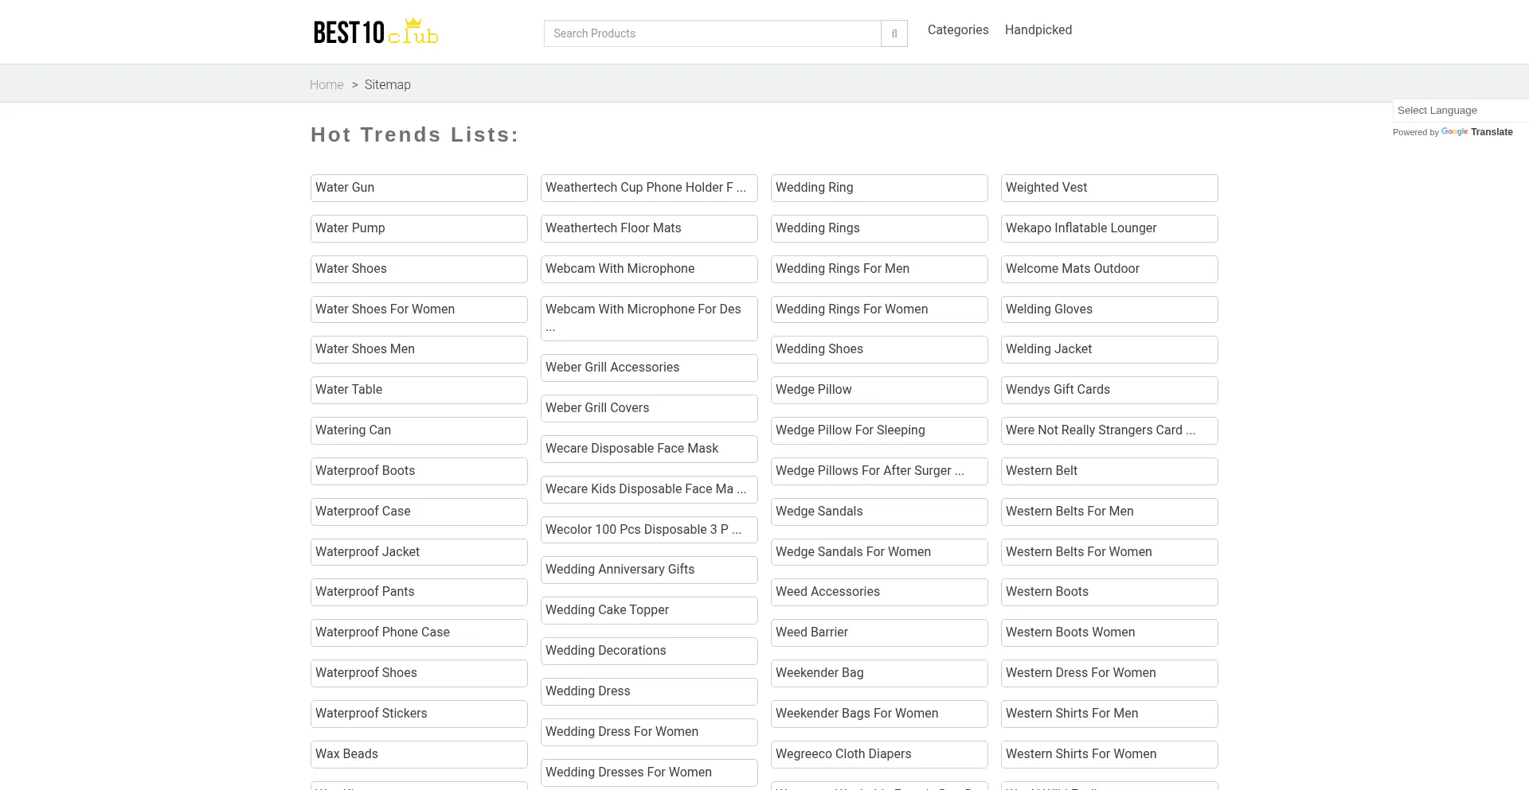
Task: Open the Wedding Ring list
Action: point(879,189)
